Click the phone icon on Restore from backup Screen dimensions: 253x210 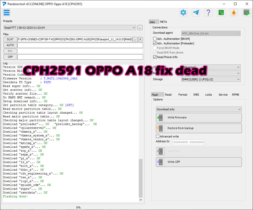point(160,128)
